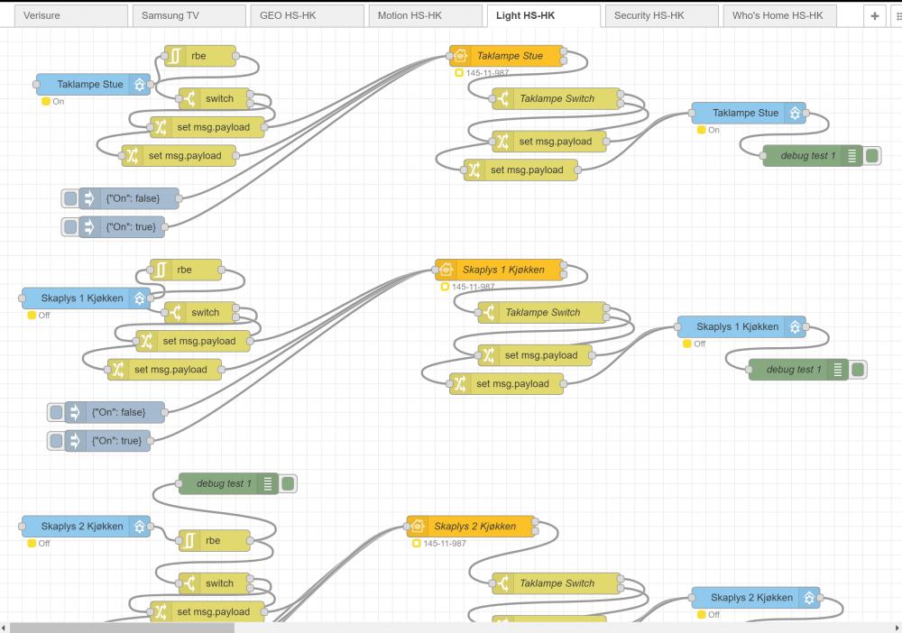This screenshot has width=902, height=633.
Task: Click HomeKit icon on orange Skaplys 1 Kjøkken node
Action: (446, 270)
